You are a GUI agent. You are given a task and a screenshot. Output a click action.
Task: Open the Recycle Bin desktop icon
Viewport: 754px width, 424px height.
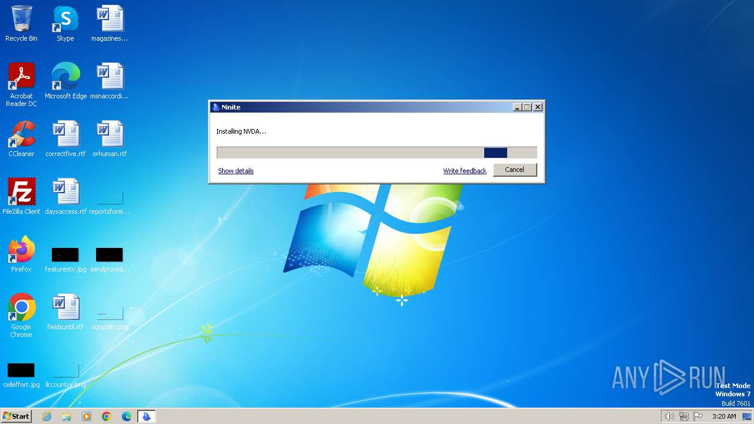(21, 24)
